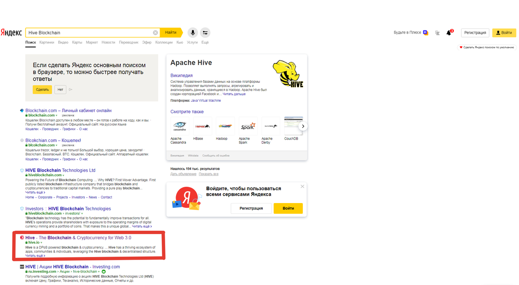
Task: Open the collections bookmark icon in header
Action: pyautogui.click(x=437, y=33)
